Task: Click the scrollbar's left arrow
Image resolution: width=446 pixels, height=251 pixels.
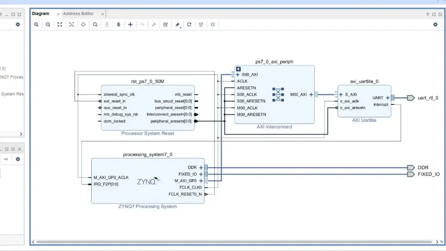Action: point(33,242)
